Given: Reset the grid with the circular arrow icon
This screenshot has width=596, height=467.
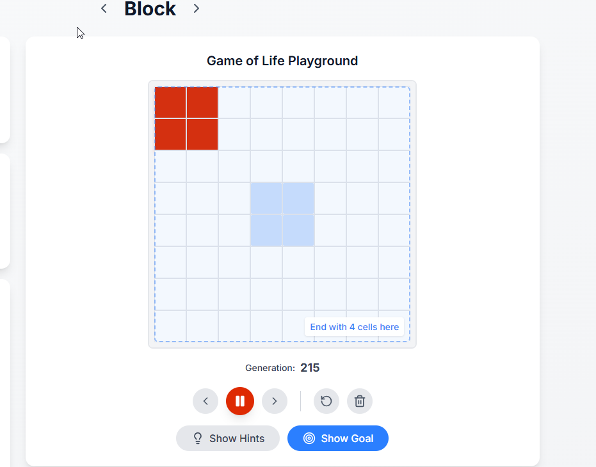Looking at the screenshot, I should click(x=326, y=401).
